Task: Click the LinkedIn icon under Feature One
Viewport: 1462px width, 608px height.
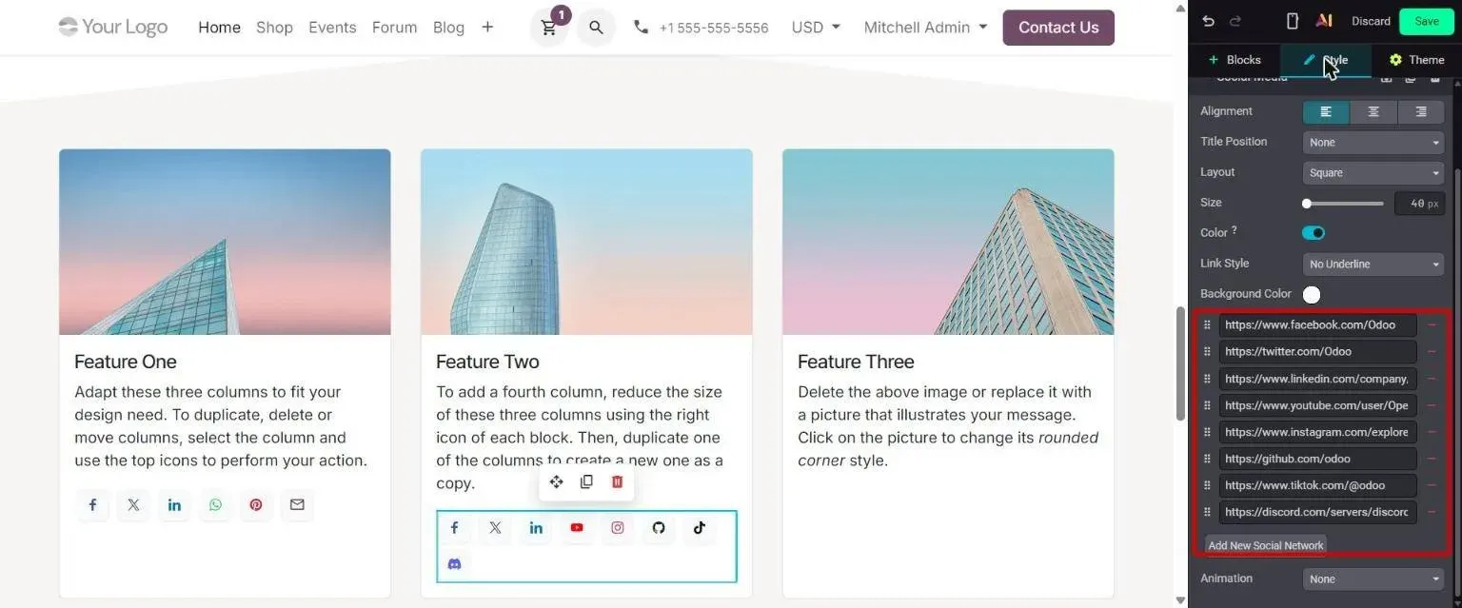Action: (174, 504)
